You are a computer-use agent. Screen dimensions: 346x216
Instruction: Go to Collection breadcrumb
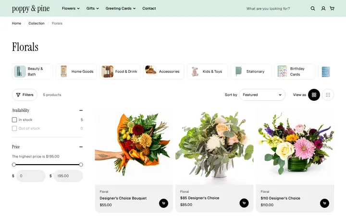coord(37,24)
